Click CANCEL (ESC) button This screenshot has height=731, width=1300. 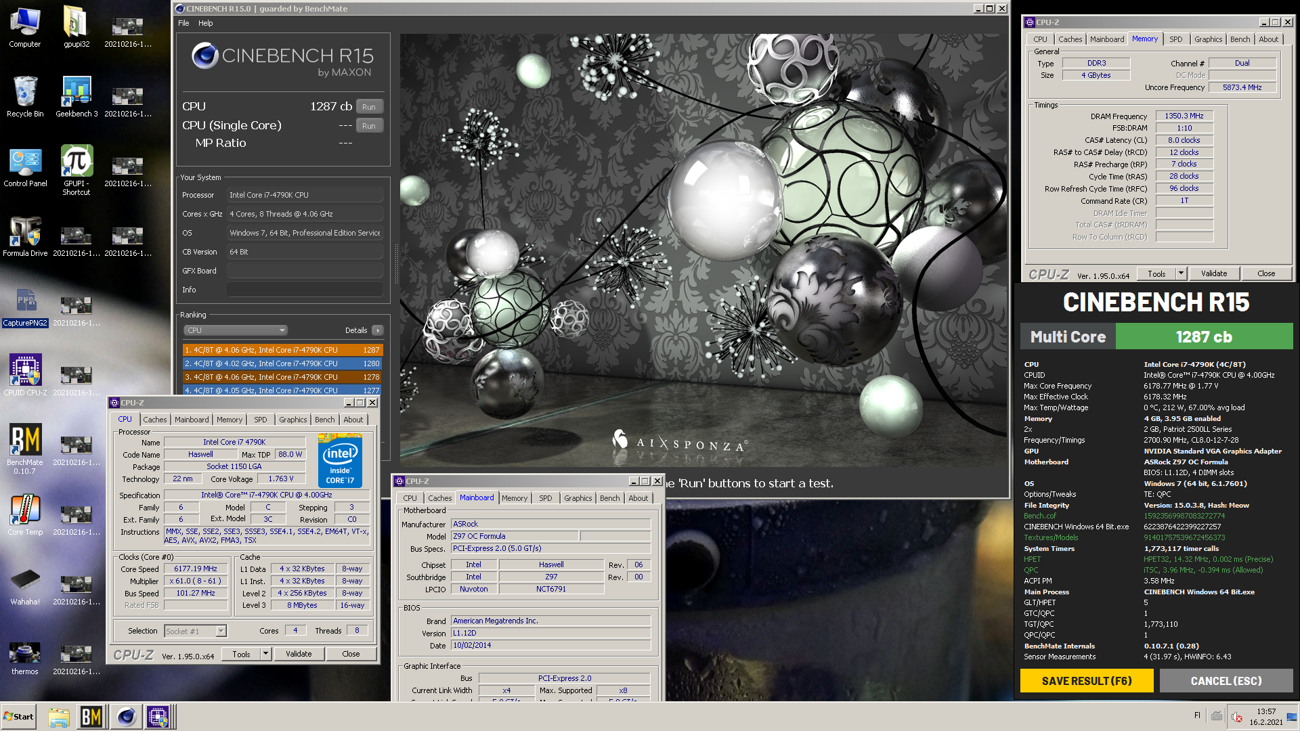1226,681
